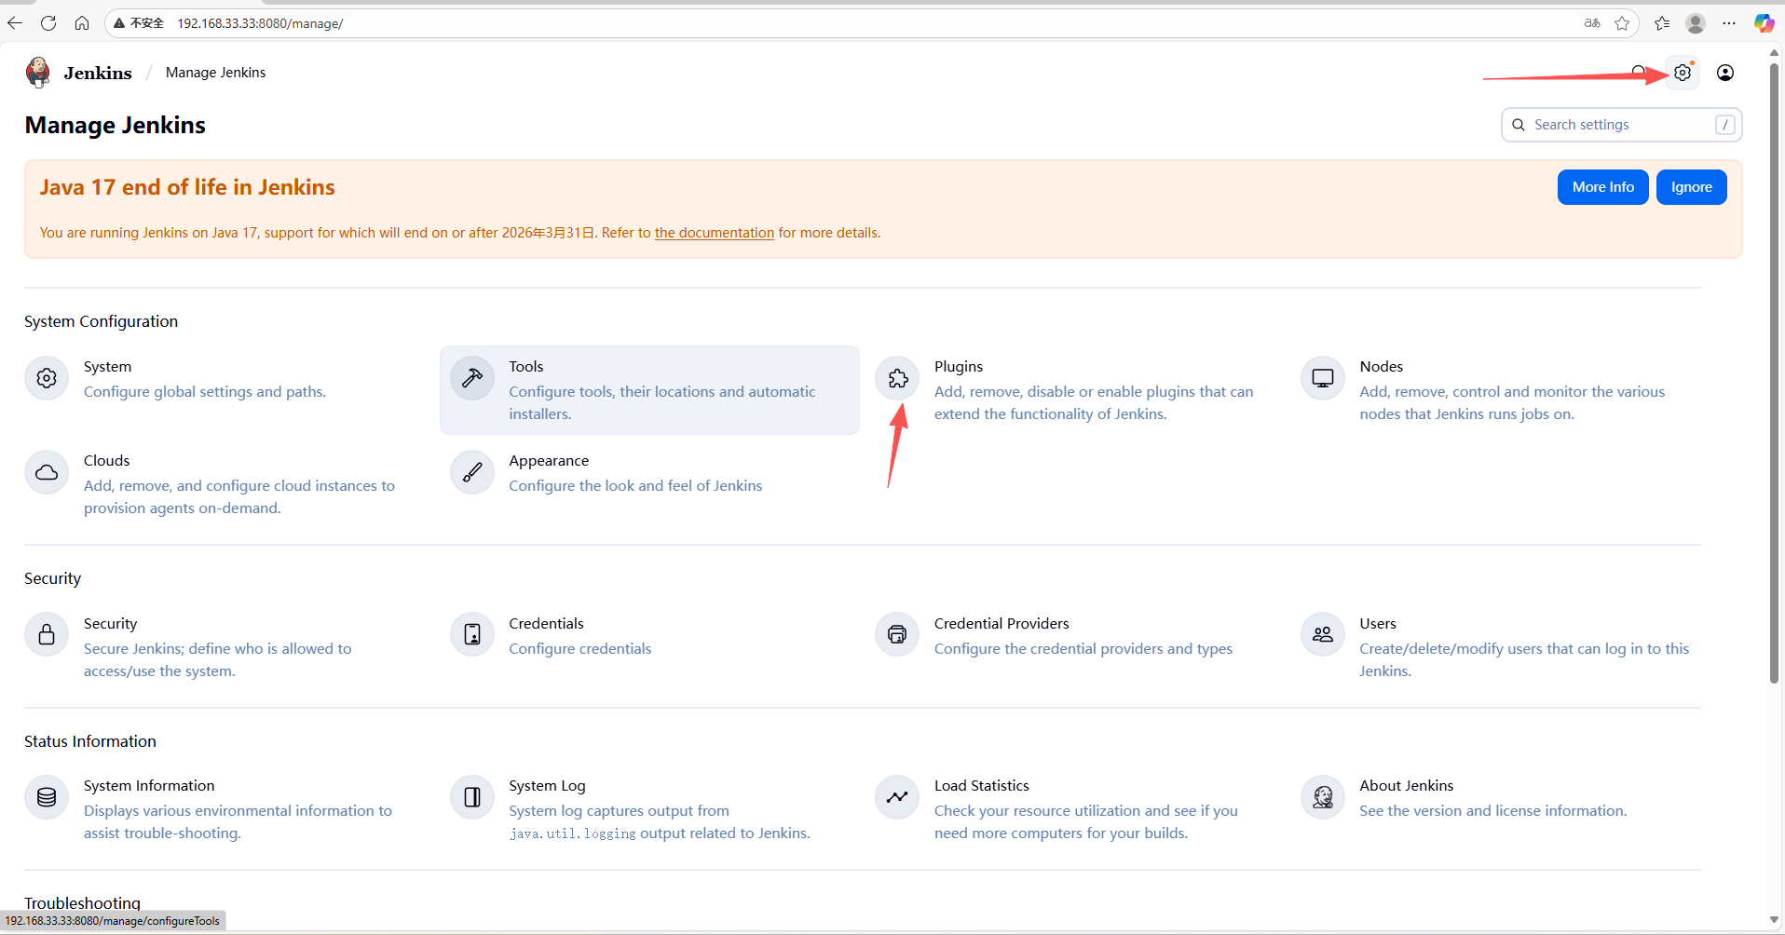Click the Nodes monitor icon
The height and width of the screenshot is (935, 1785).
pos(1323,378)
